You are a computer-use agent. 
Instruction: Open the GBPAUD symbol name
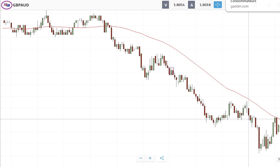point(21,5)
